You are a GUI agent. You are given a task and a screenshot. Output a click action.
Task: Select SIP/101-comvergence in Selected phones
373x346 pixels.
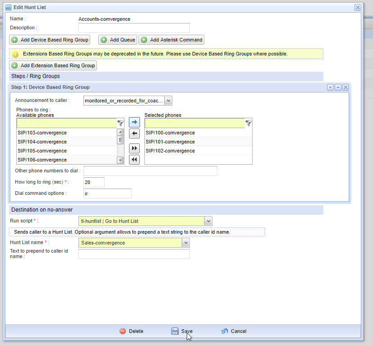(170, 142)
